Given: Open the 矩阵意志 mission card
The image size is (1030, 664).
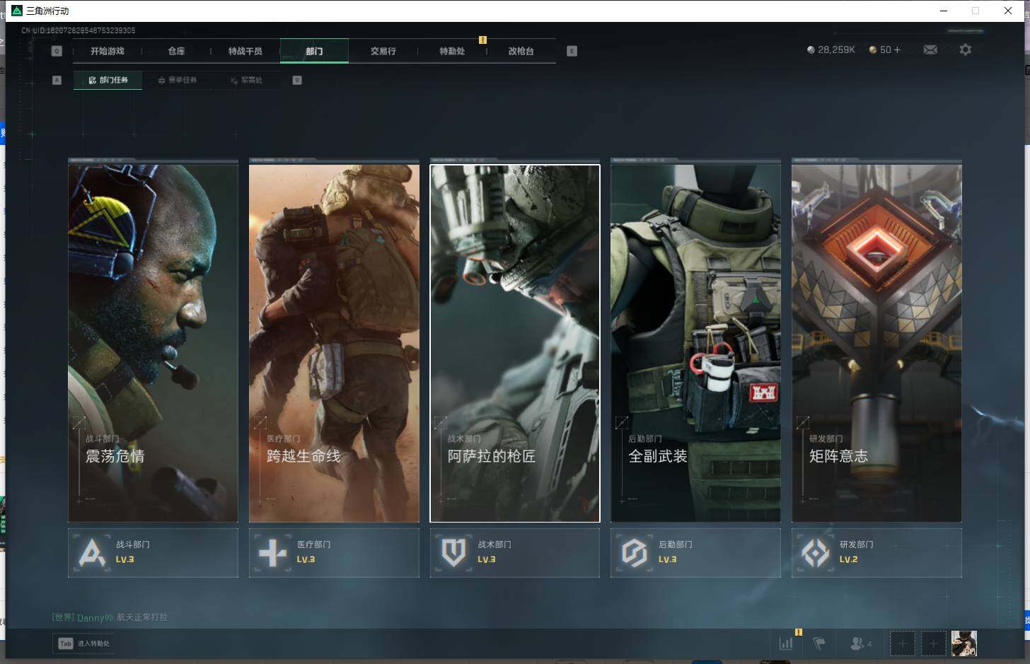Looking at the screenshot, I should (x=876, y=343).
